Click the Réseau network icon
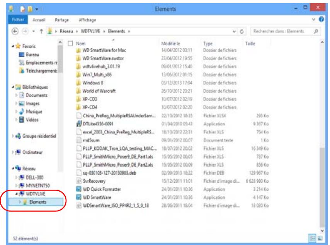Viewport: 330px width, 245px height. point(18,168)
